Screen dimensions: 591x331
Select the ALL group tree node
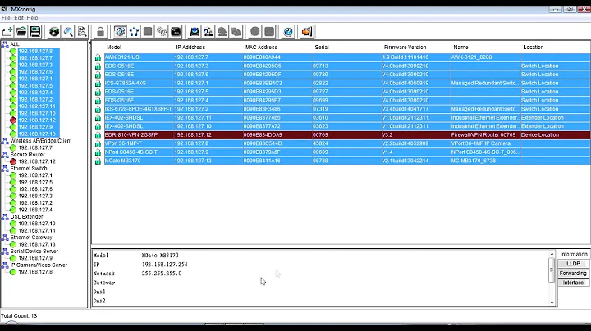[x=14, y=44]
